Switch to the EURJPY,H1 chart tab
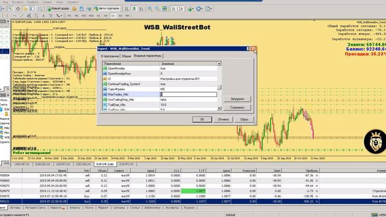 pos(126,164)
